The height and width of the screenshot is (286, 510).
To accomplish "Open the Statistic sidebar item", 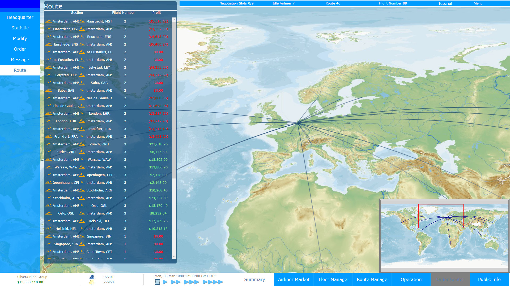I will point(20,28).
